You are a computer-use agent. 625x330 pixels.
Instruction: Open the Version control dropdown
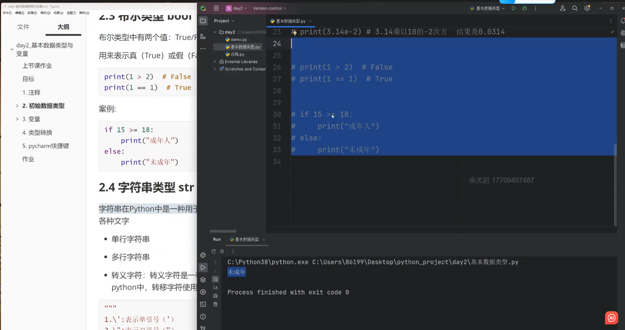[269, 8]
